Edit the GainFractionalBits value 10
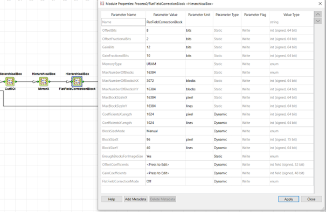 coord(165,55)
